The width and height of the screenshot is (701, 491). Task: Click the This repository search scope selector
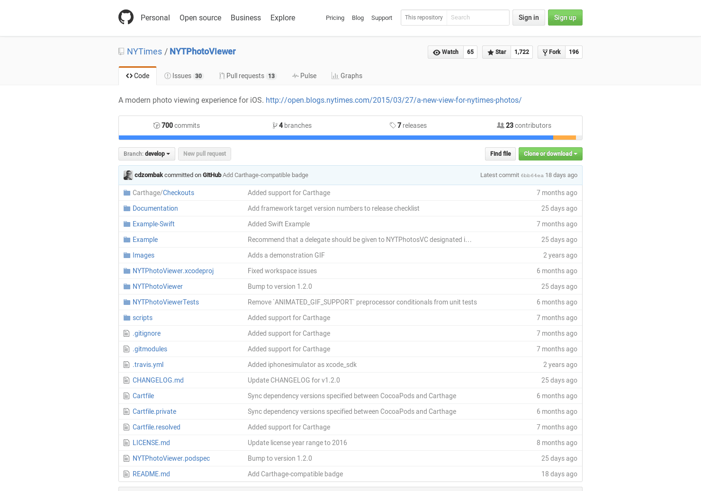tap(423, 18)
